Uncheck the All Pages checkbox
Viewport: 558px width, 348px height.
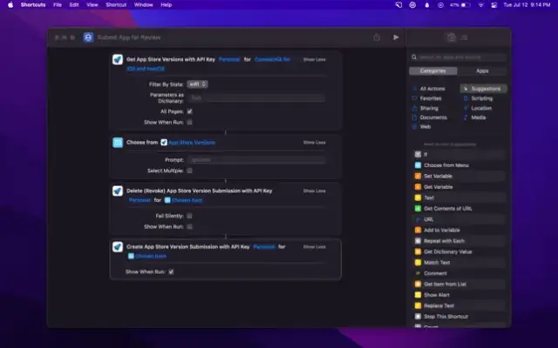190,111
